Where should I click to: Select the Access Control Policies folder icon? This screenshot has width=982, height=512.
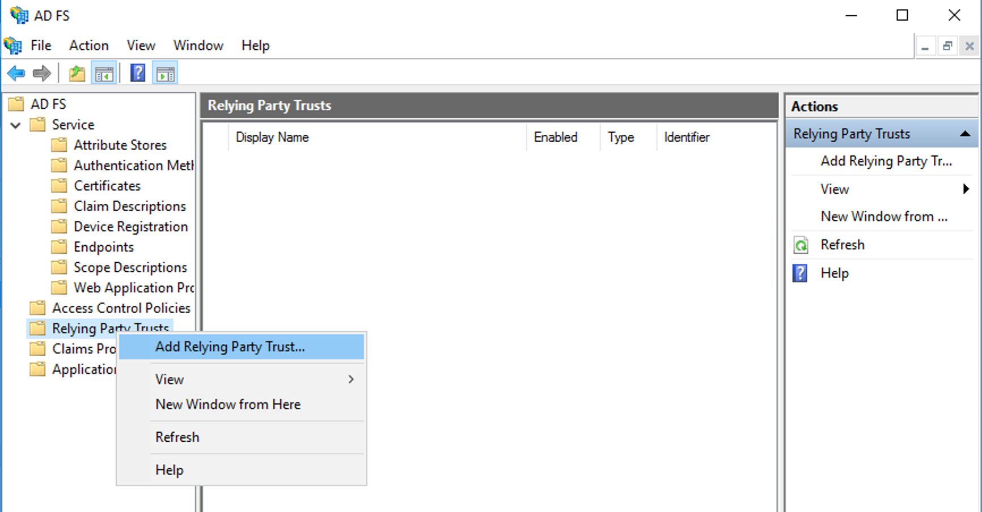coord(37,308)
